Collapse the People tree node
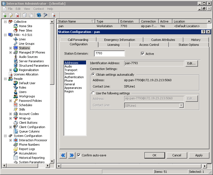Viewport: 213px width, 175px height. [x=5, y=79]
